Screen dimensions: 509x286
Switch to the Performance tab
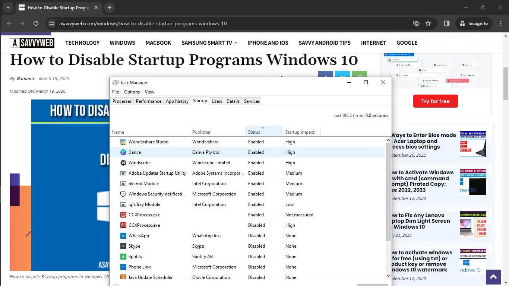point(149,101)
